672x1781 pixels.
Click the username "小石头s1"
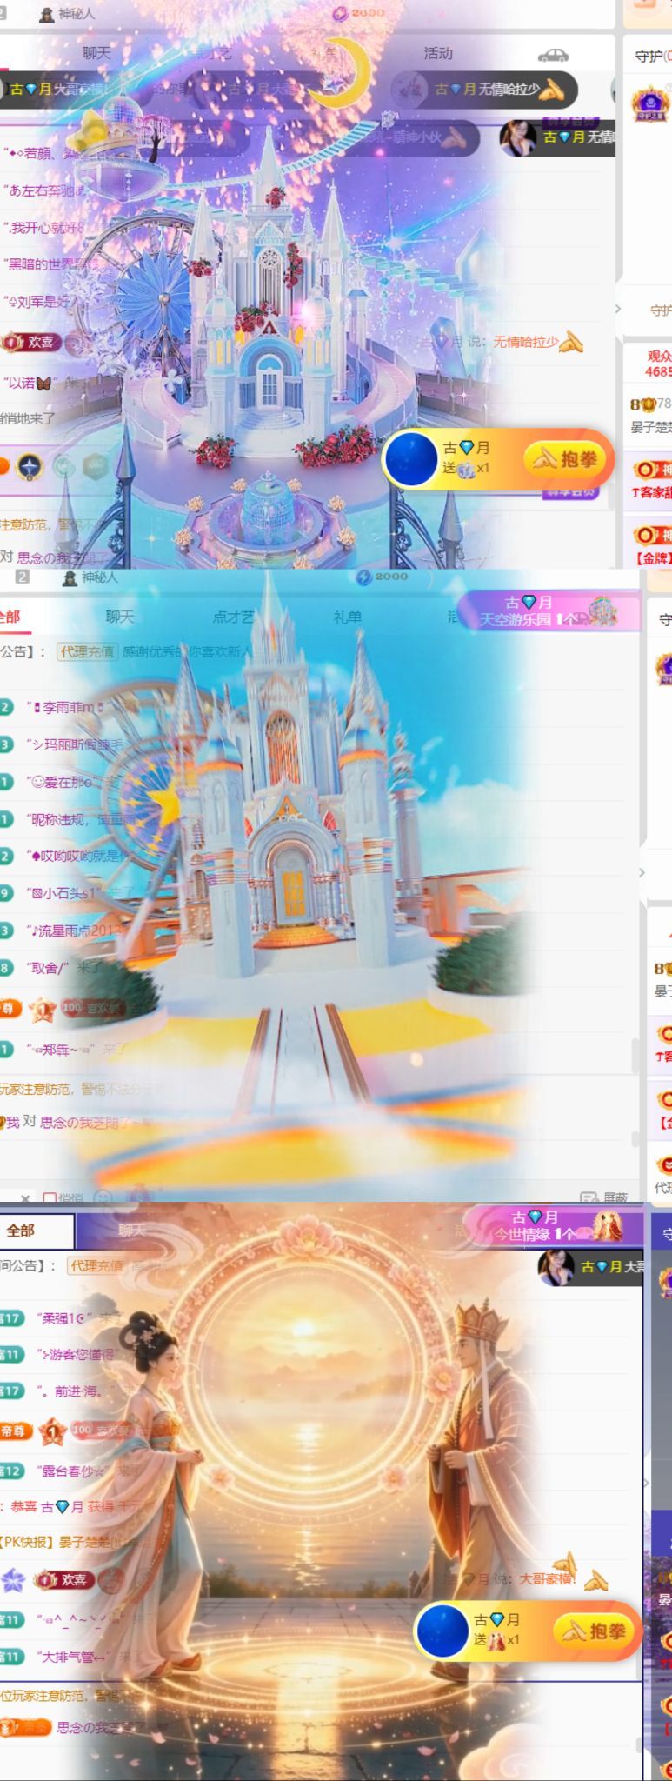tap(63, 892)
